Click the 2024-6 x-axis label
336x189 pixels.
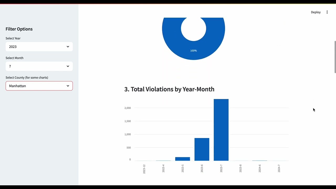pos(260,168)
